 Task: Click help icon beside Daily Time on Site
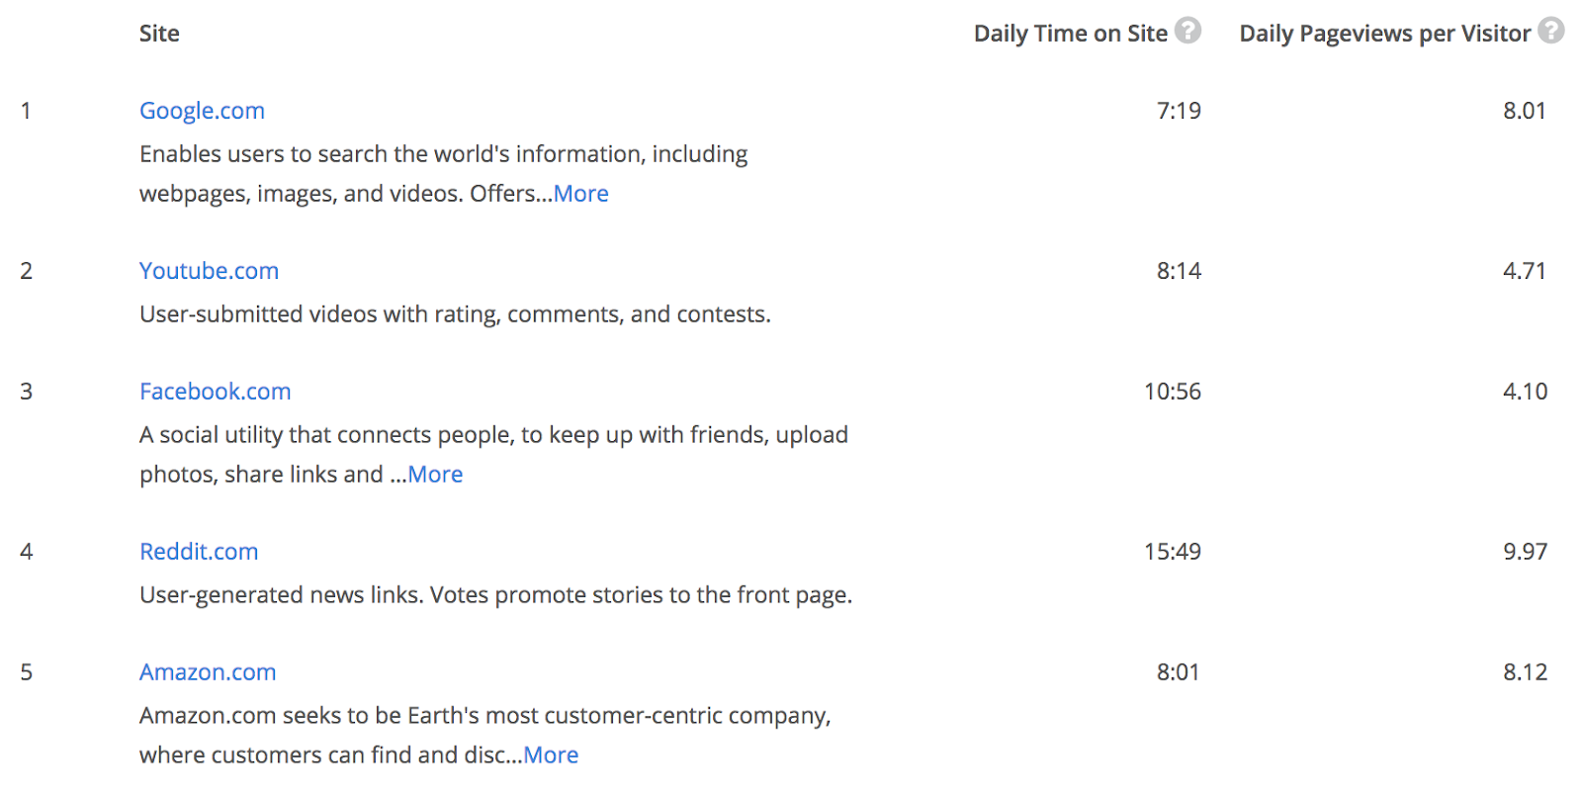click(1187, 31)
